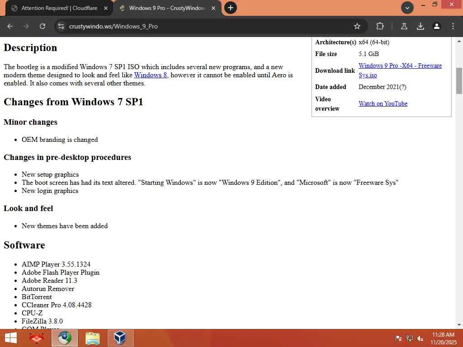Open the profile avatar menu

pos(437,26)
